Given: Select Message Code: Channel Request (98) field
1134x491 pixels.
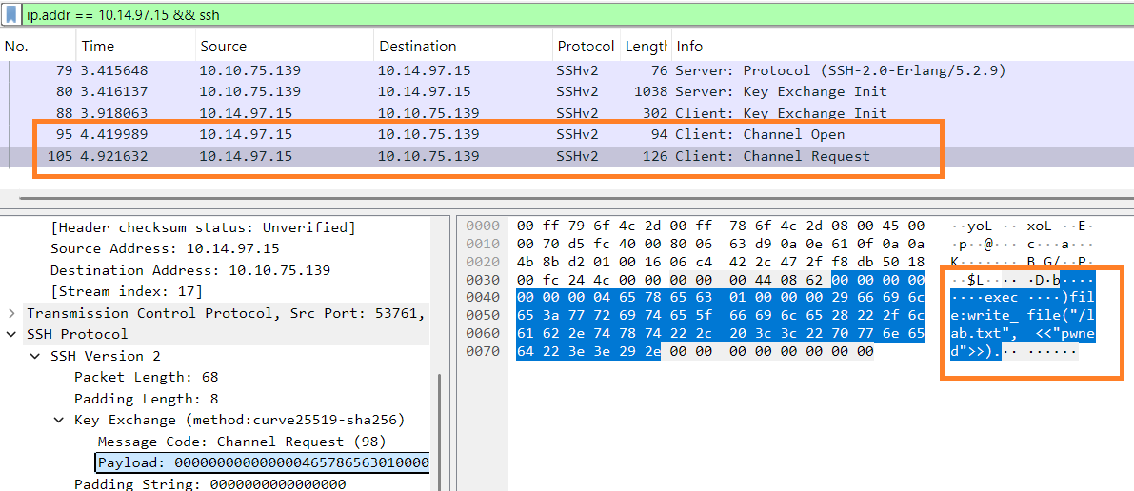Looking at the screenshot, I should [x=242, y=442].
